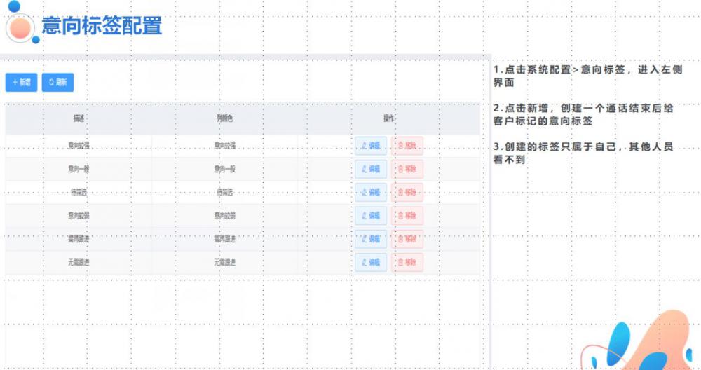Edit the 意向较弱 tag row
Viewport: 701px width, 370px height.
(x=371, y=216)
